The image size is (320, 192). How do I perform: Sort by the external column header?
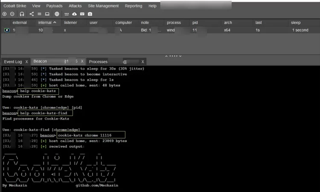pos(20,23)
